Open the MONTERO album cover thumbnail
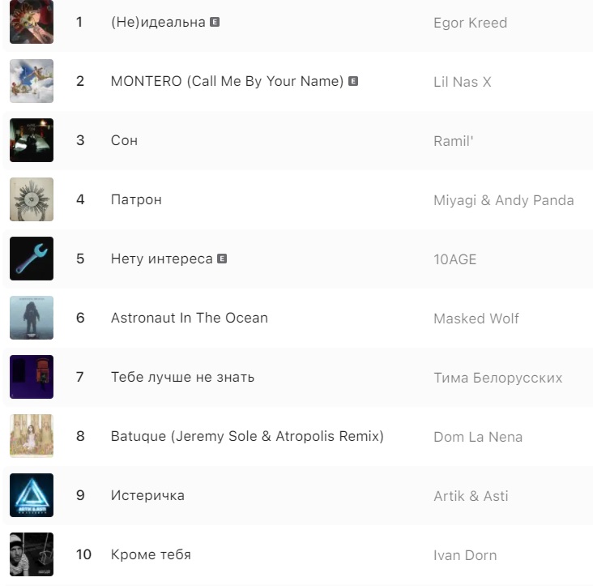The width and height of the screenshot is (593, 586). tap(32, 81)
